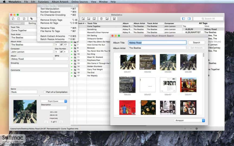Enable the Part of a Compilation checkbox
Viewport: 234px width, 146px height.
coord(44,92)
